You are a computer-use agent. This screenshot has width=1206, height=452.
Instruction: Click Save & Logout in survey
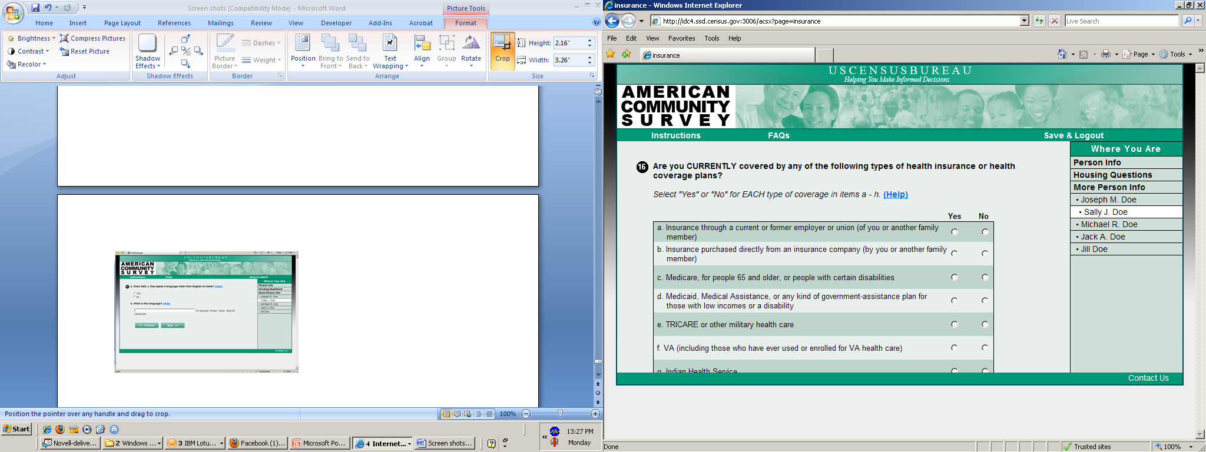pyautogui.click(x=1074, y=135)
